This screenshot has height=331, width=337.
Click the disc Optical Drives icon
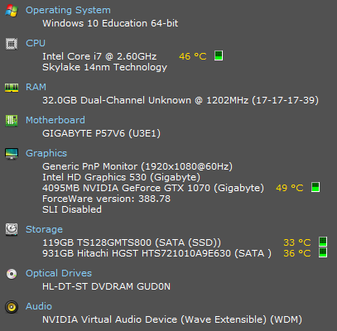tap(12, 274)
